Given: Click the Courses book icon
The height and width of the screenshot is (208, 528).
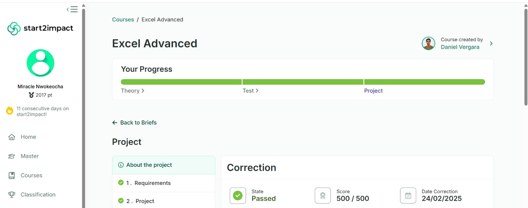Looking at the screenshot, I should (12, 175).
